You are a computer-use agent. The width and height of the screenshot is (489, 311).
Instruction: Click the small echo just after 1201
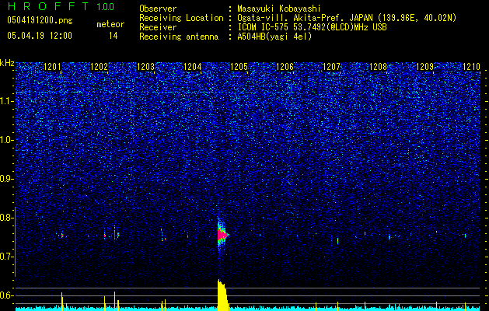[62, 236]
